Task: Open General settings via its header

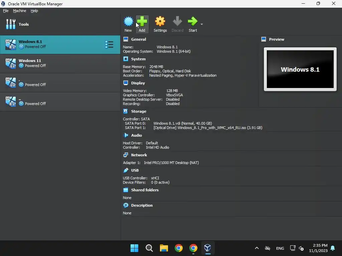Action: coord(139,39)
